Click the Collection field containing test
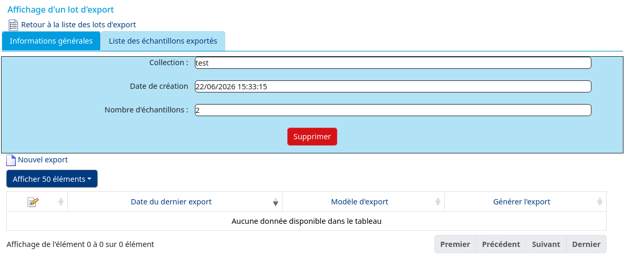The image size is (624, 258). [x=393, y=63]
